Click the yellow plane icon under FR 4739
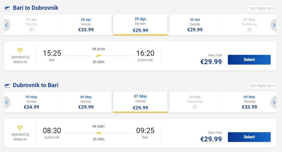The width and height of the screenshot is (282, 152). click(x=99, y=56)
